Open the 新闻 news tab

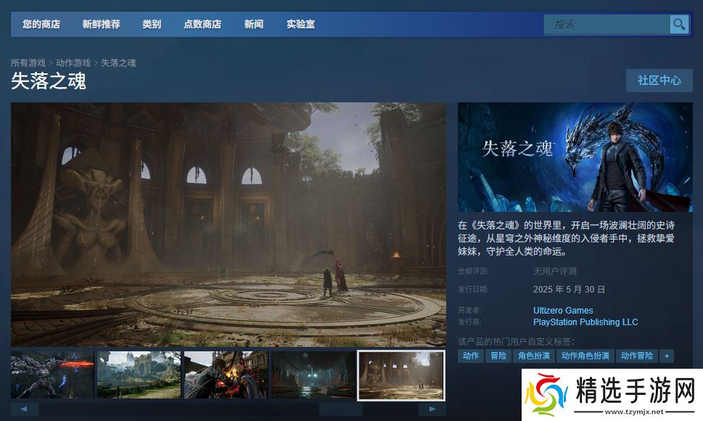[x=254, y=25]
